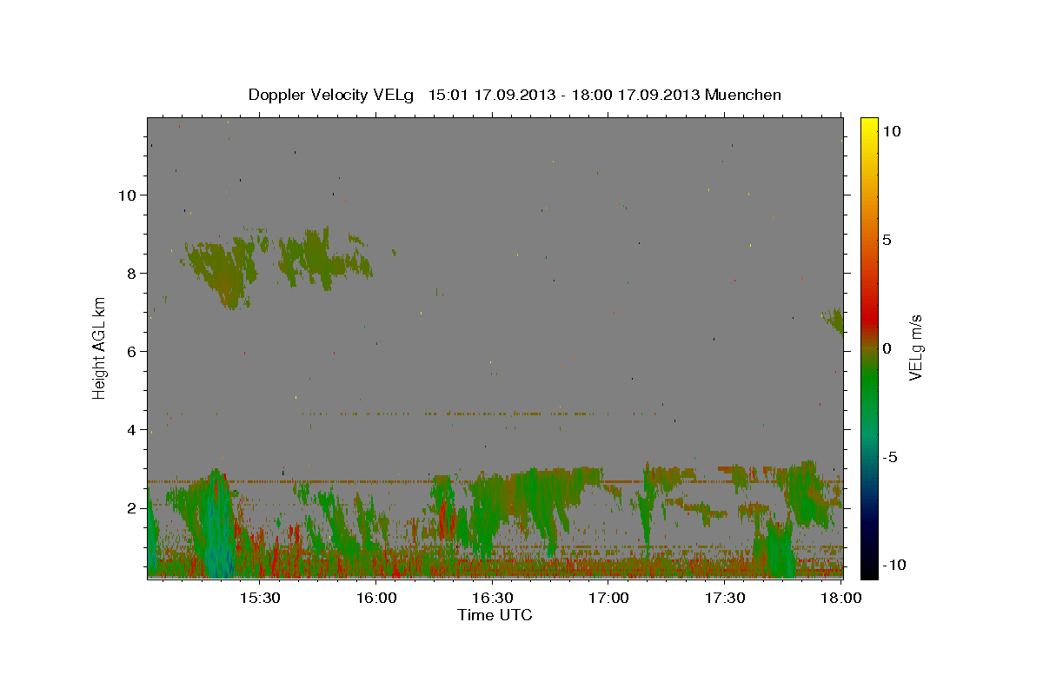Click the height tick label 4
Viewport: 1043px width, 695px height.
click(131, 430)
